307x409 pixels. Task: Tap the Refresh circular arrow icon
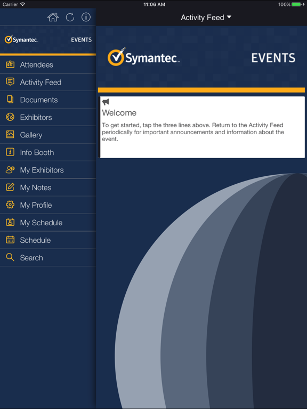70,17
